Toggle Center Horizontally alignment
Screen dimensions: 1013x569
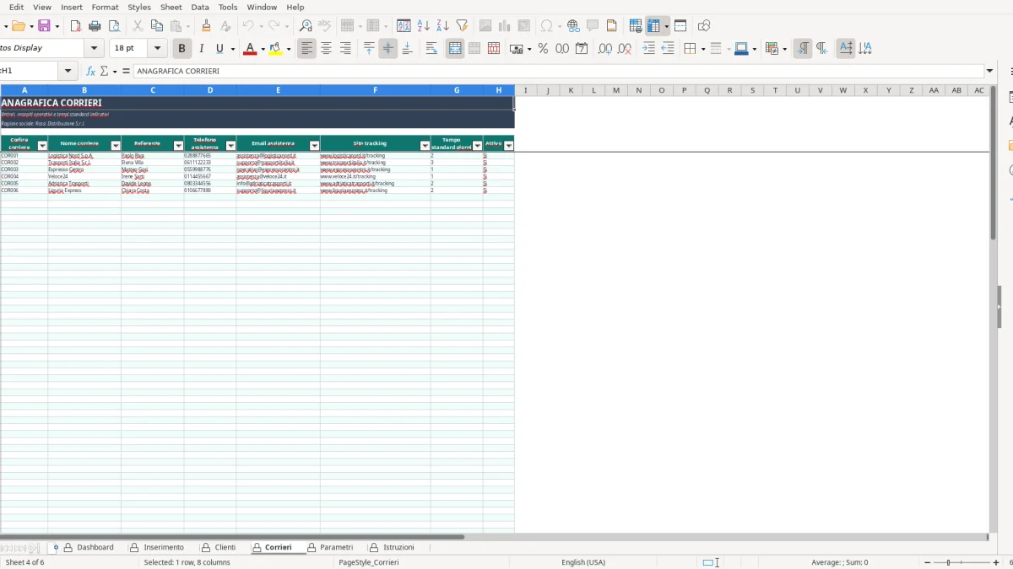click(326, 49)
